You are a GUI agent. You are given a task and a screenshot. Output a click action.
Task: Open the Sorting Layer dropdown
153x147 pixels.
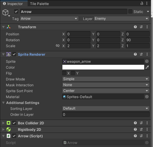pyautogui.click(x=106, y=108)
